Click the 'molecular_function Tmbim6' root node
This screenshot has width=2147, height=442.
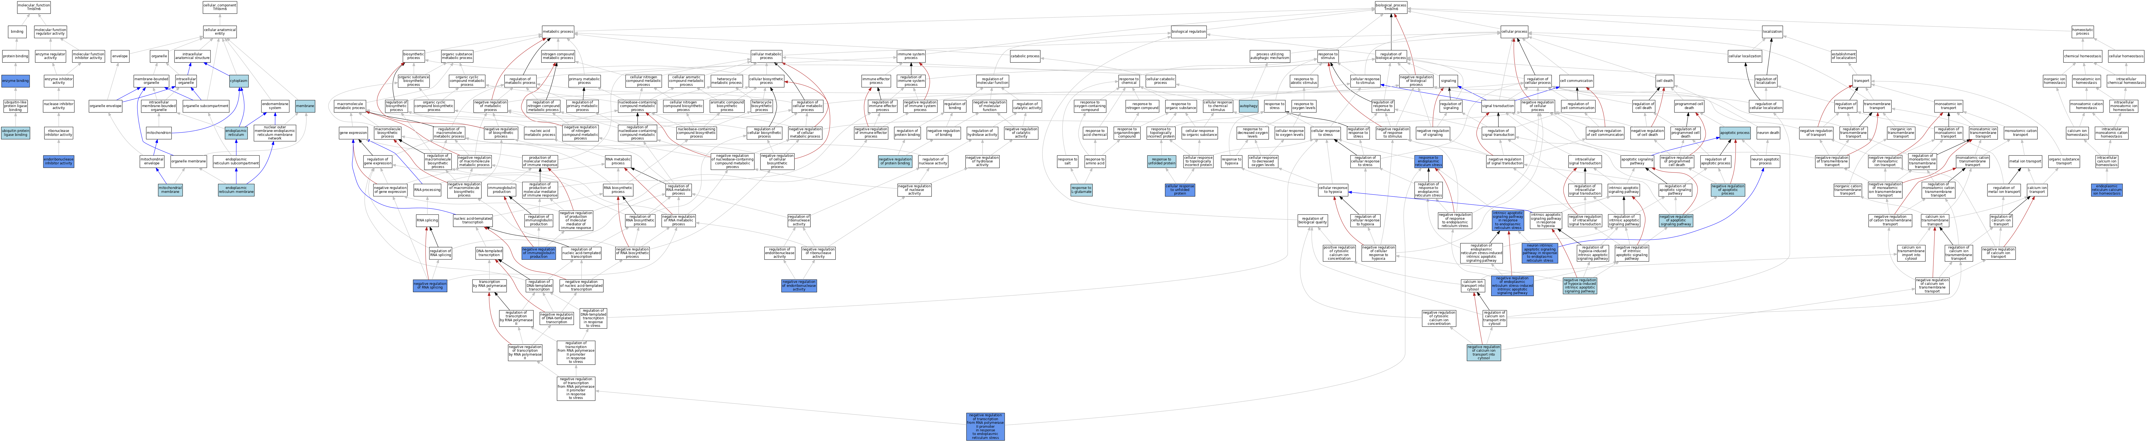point(33,8)
